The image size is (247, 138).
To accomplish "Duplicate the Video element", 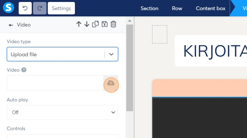I will point(96,24).
